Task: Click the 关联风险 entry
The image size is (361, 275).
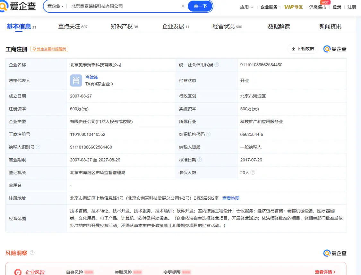Action: pos(128,272)
